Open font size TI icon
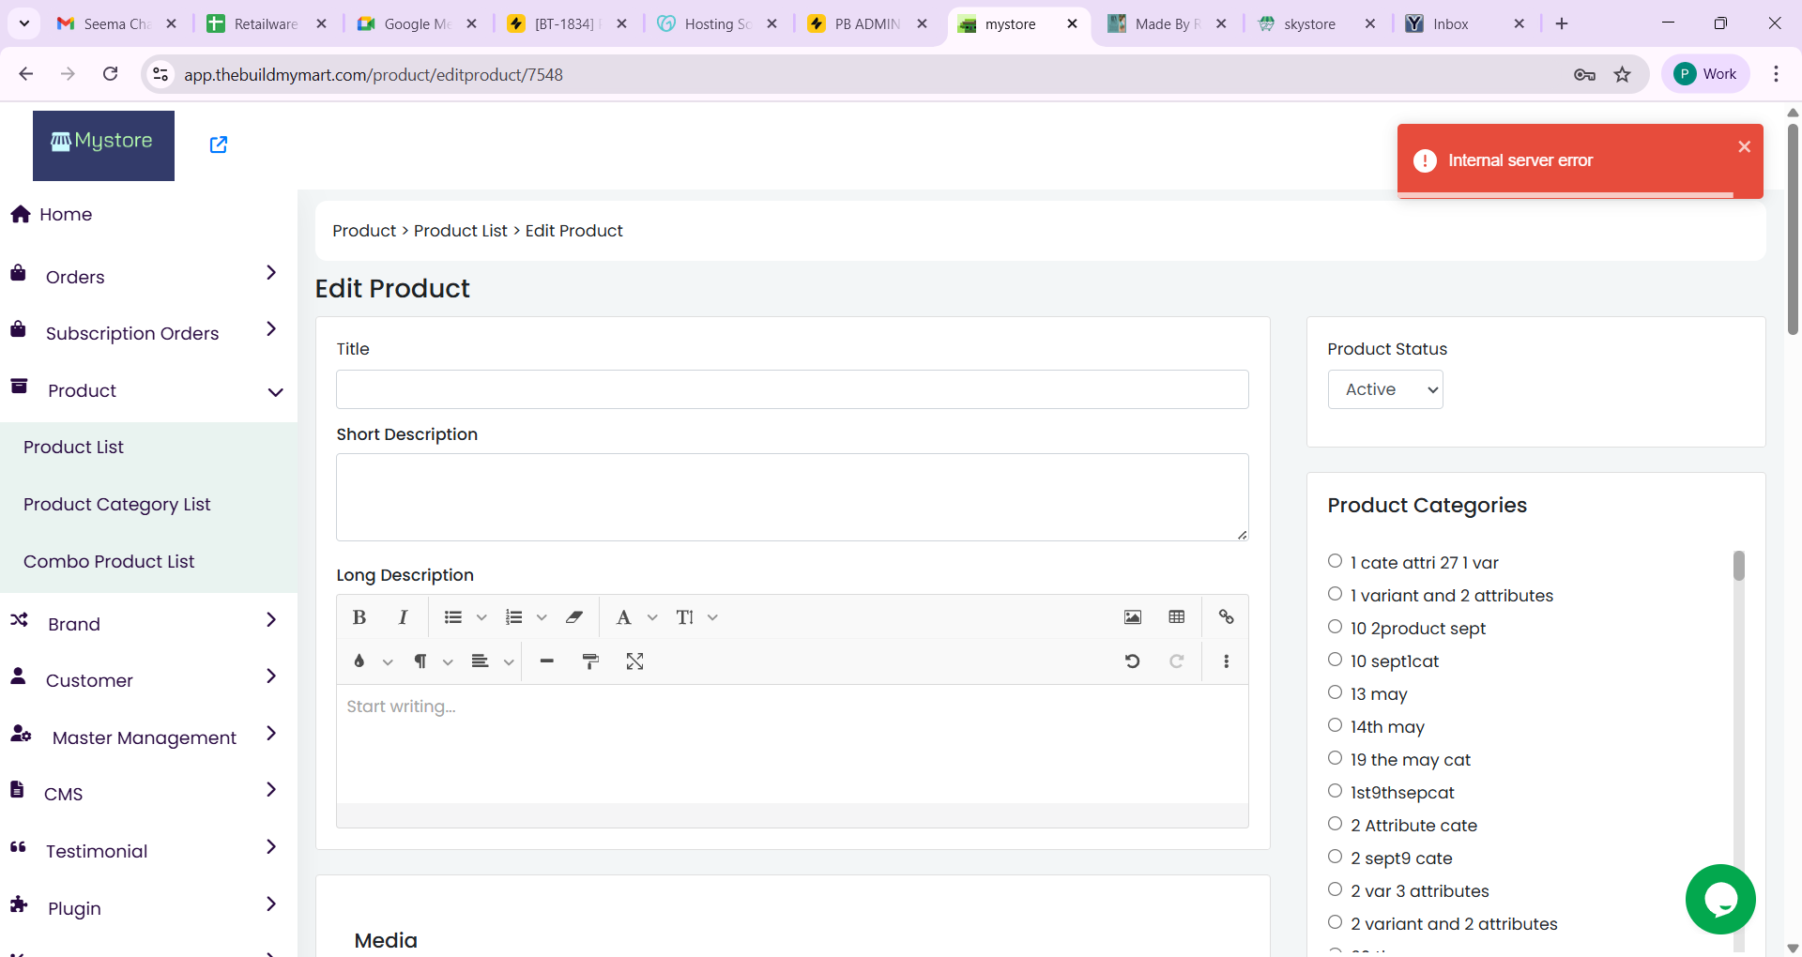 pyautogui.click(x=685, y=617)
